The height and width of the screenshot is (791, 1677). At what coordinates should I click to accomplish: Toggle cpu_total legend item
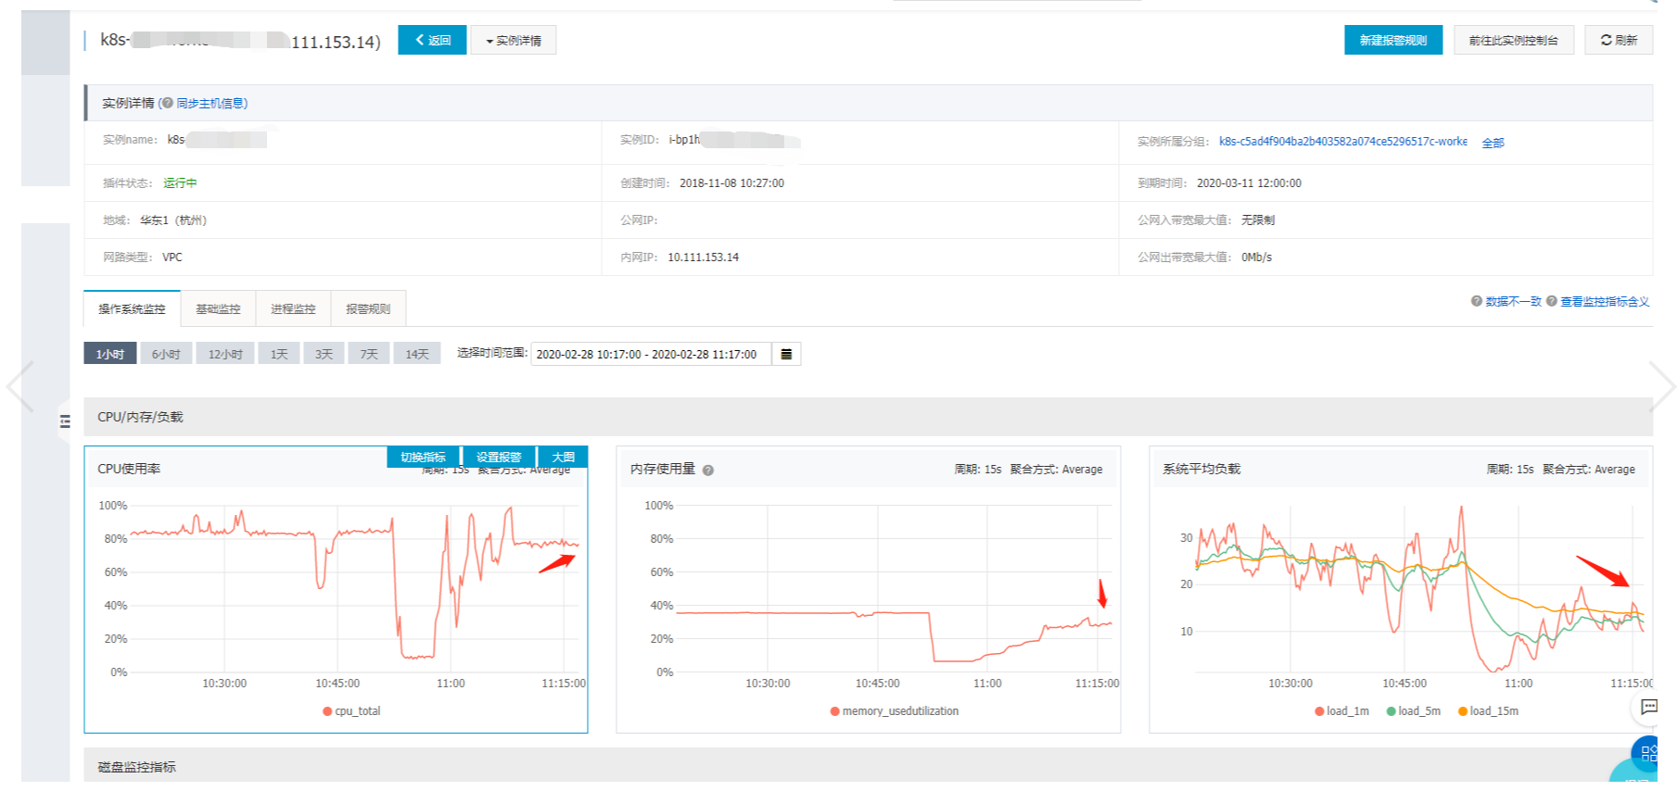[351, 711]
